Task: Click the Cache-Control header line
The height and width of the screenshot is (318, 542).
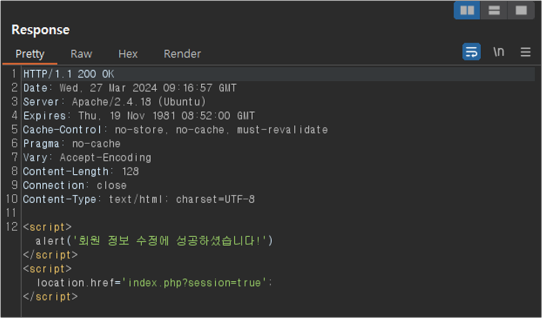Action: 175,130
